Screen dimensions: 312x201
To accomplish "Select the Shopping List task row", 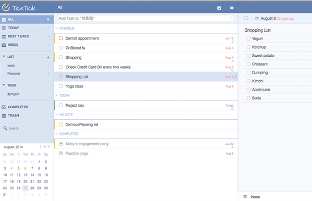I will tap(146, 77).
